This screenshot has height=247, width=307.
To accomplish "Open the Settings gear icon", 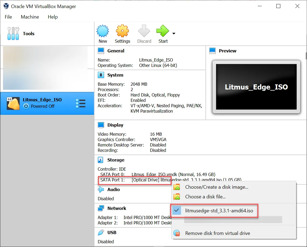I will tap(122, 31).
